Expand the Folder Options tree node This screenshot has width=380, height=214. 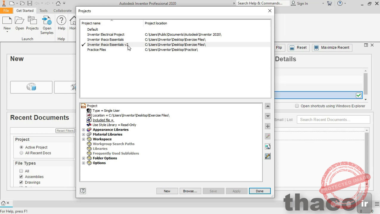(83, 158)
